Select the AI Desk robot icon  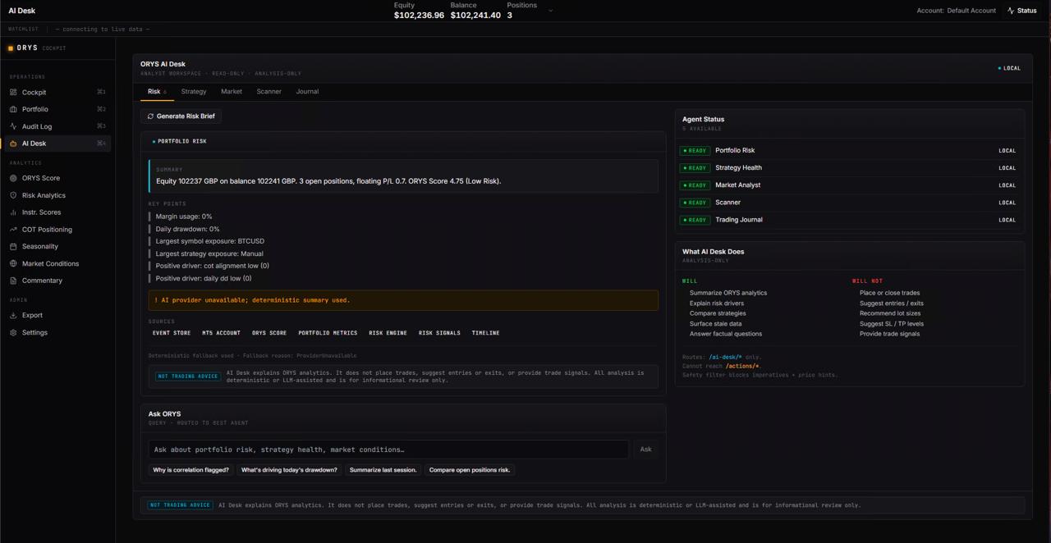[13, 144]
